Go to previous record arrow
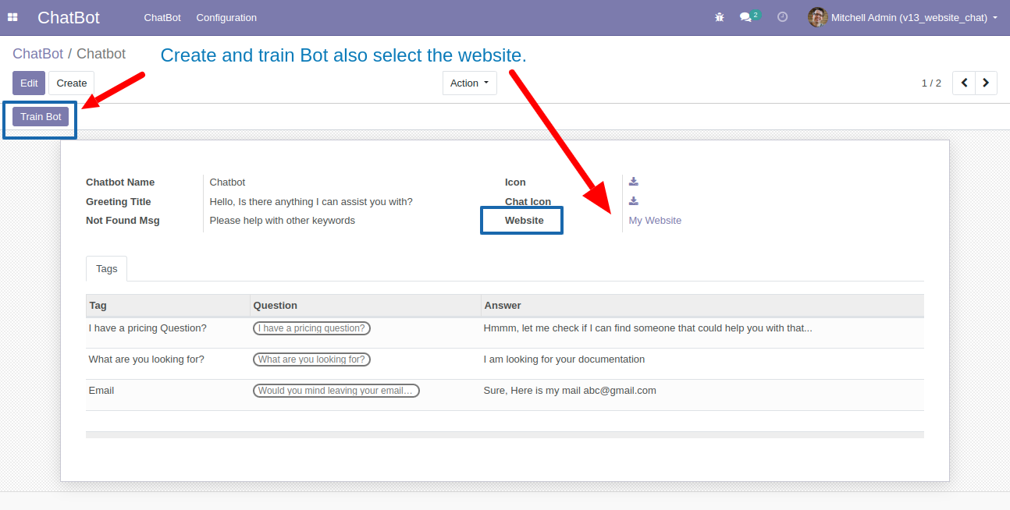The height and width of the screenshot is (510, 1010). tap(964, 83)
